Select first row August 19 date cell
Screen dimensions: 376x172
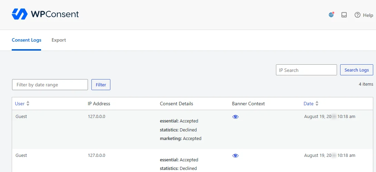[330, 117]
